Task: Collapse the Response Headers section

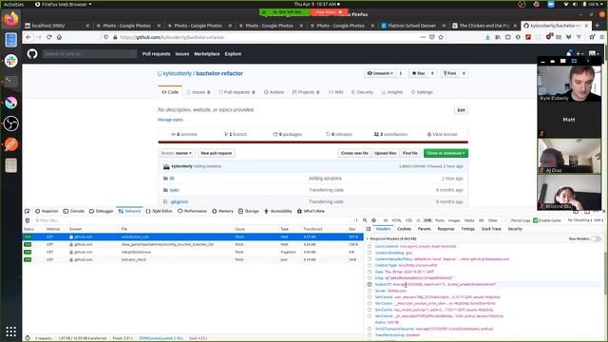Action: (x=368, y=238)
